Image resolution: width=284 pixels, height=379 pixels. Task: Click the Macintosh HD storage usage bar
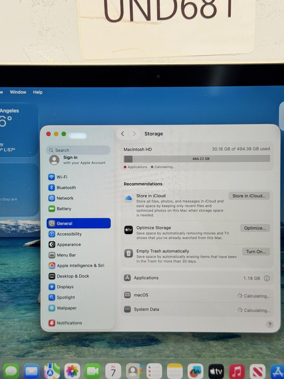point(197,159)
